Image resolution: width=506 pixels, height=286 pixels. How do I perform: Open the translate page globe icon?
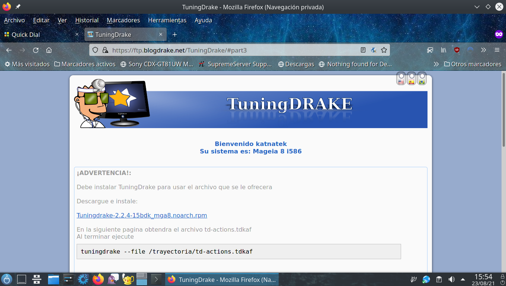click(374, 50)
